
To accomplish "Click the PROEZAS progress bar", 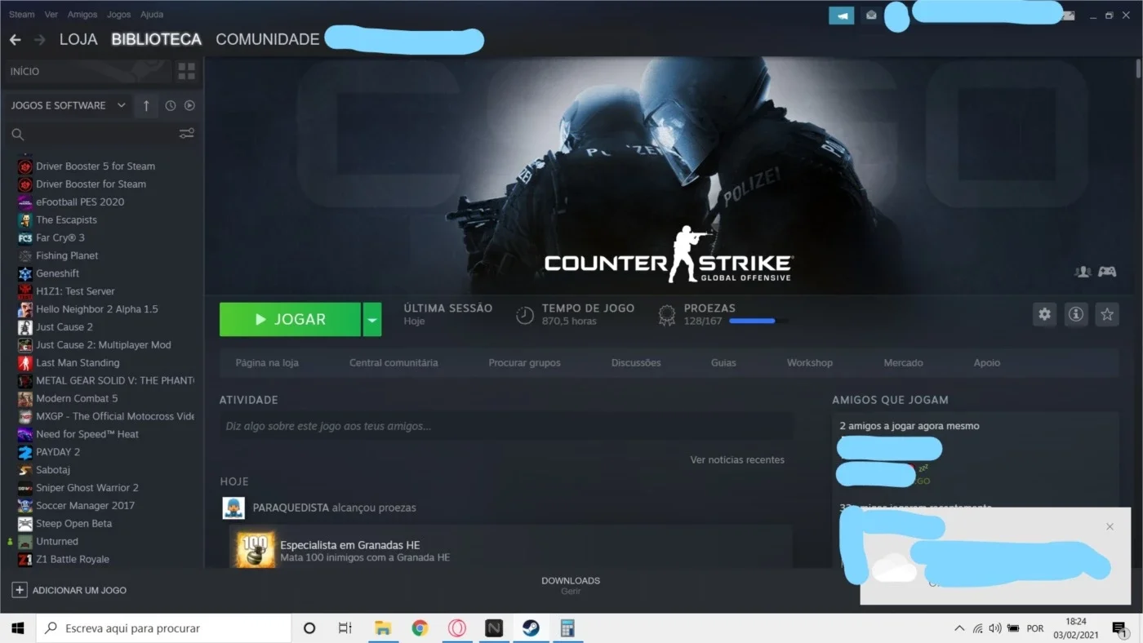I will (x=758, y=321).
